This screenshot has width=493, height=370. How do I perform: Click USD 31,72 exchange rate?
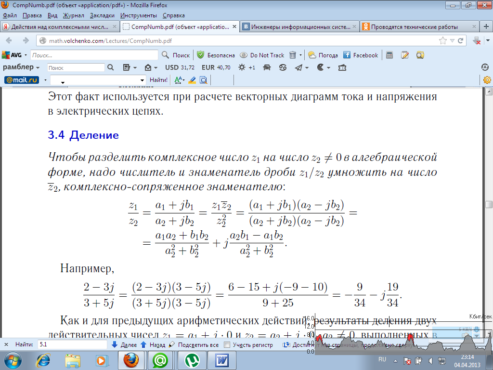(180, 67)
